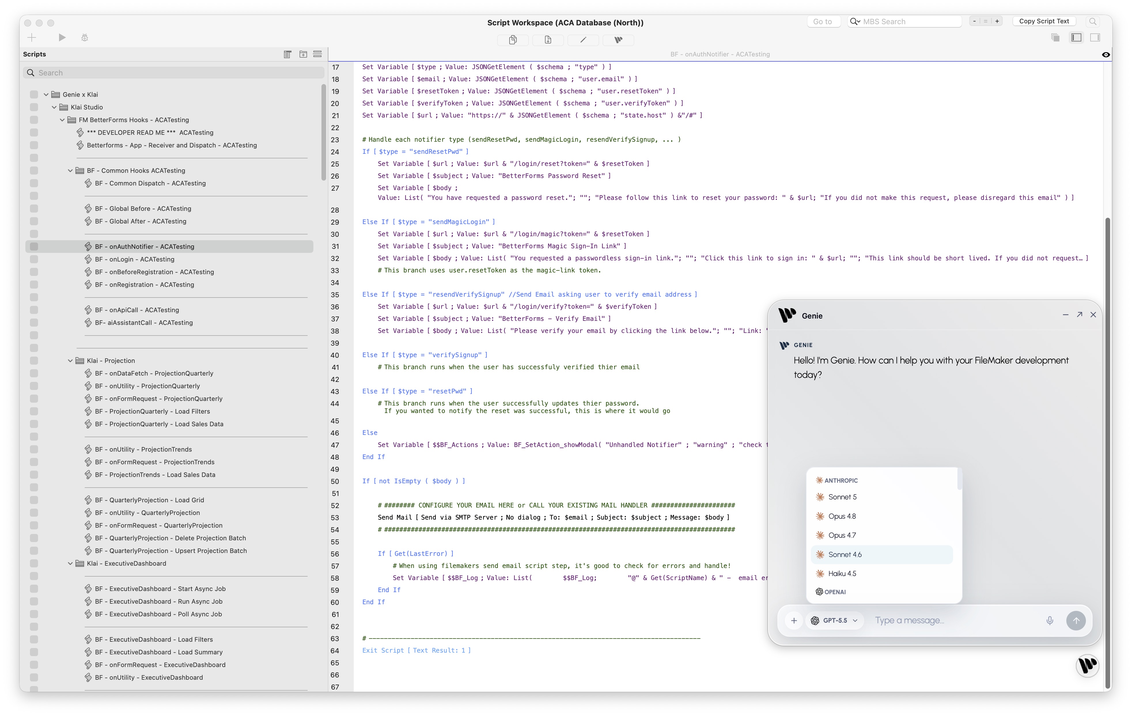Toggle checkbox beside Genie x Klai folder
This screenshot has width=1132, height=716.
click(x=34, y=94)
